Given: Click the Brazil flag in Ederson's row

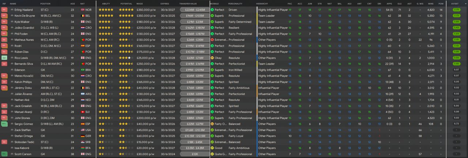Looking at the screenshot, I should point(82,70).
